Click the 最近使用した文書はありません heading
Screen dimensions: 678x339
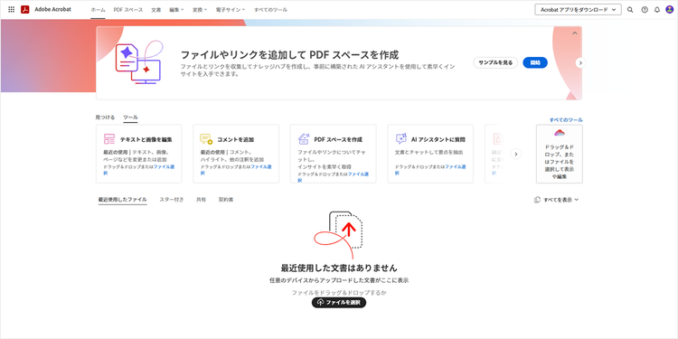339,268
